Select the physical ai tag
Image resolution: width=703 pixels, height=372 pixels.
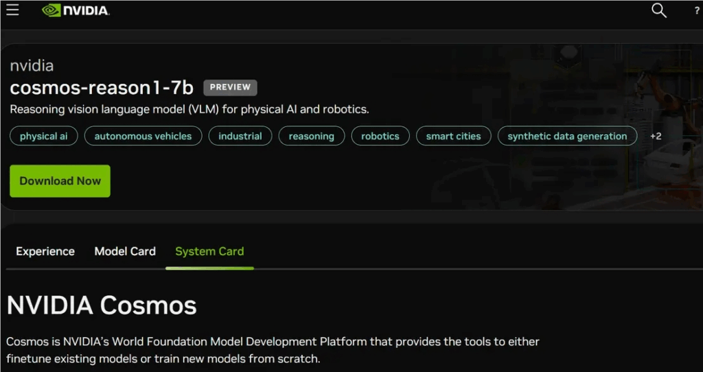tap(44, 136)
